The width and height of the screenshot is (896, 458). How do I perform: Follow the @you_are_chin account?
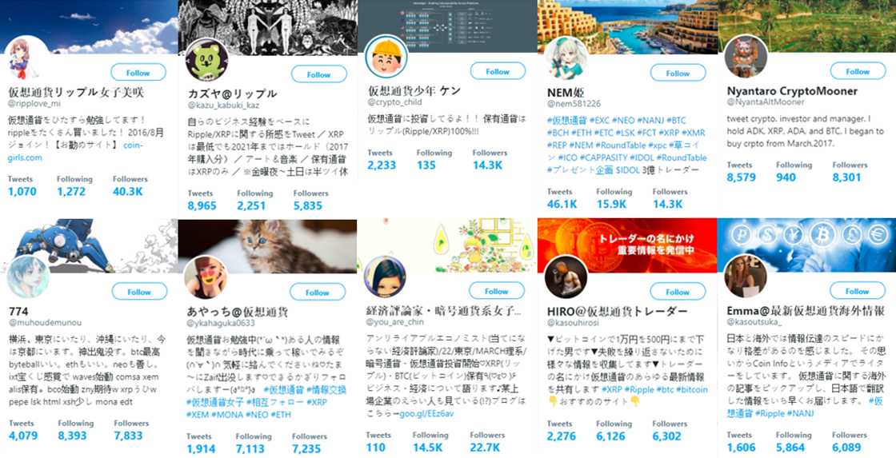[497, 291]
